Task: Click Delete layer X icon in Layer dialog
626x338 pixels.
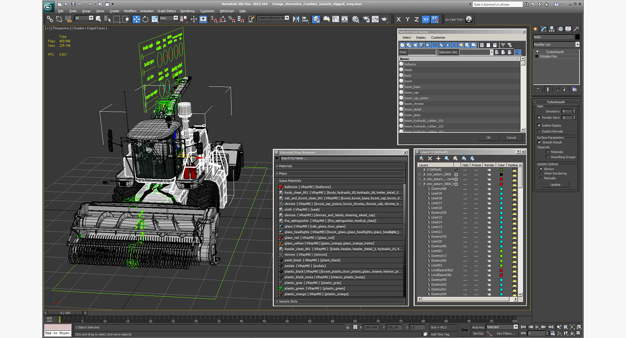Action: [430, 158]
